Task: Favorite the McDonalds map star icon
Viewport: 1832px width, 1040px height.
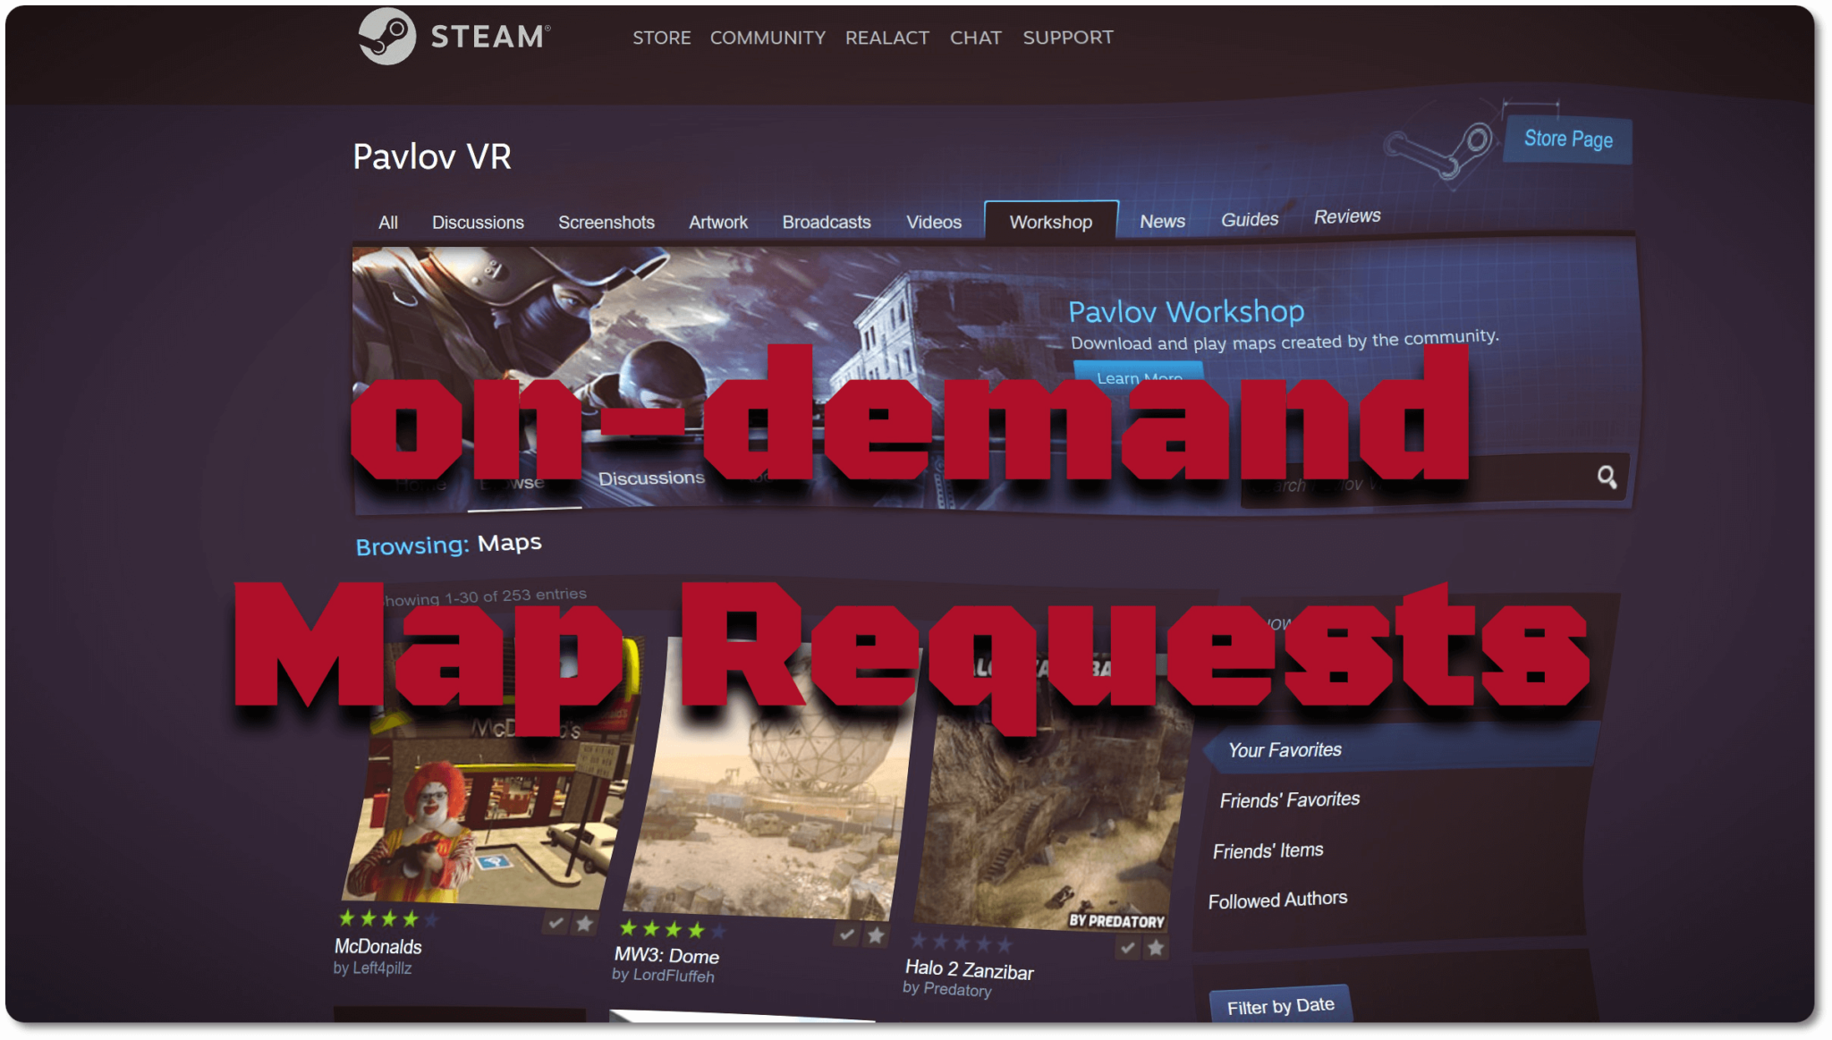Action: tap(584, 924)
